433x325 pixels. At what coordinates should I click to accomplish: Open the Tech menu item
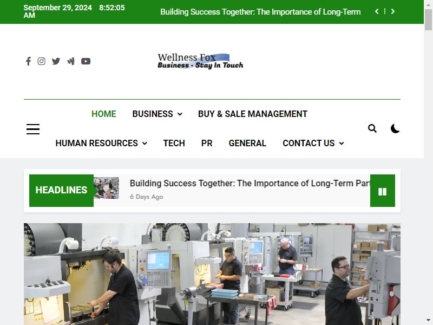(x=174, y=143)
